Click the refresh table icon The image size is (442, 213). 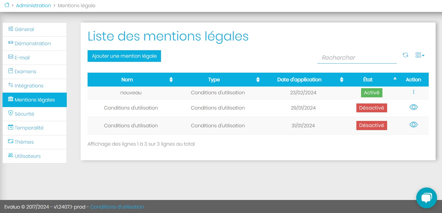click(405, 55)
